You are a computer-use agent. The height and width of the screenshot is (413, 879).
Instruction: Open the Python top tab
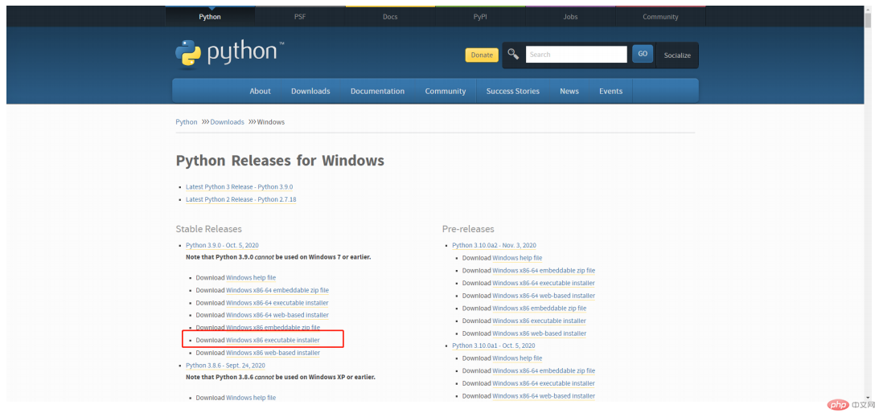210,17
